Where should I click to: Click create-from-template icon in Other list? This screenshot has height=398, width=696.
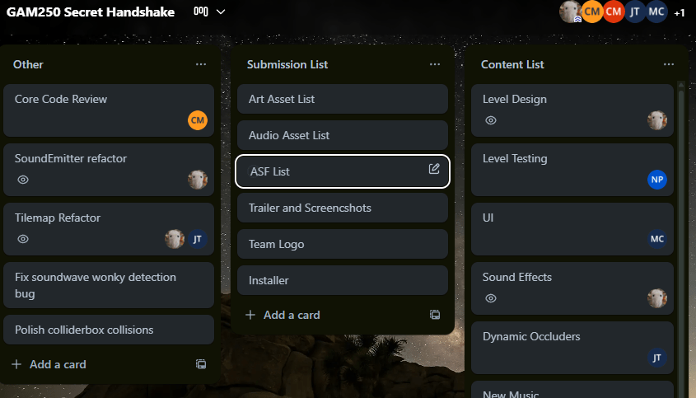(201, 364)
